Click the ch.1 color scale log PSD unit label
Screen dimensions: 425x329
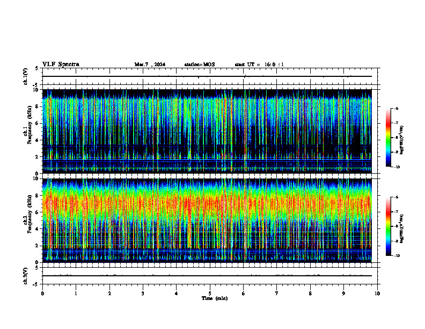(x=402, y=140)
